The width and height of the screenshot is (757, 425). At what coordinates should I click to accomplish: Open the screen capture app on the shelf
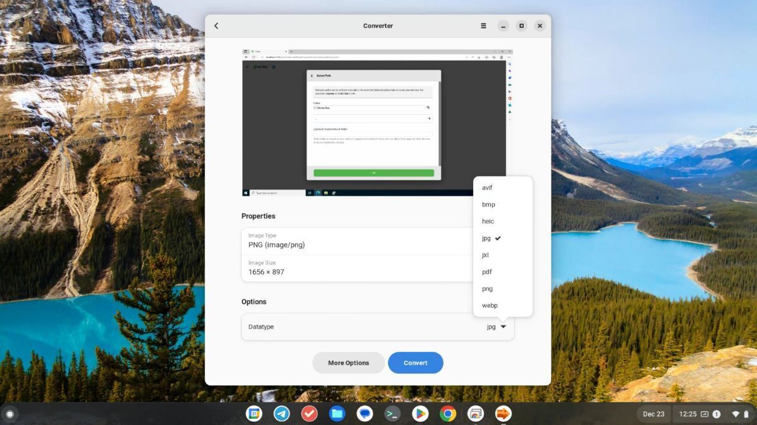point(475,414)
